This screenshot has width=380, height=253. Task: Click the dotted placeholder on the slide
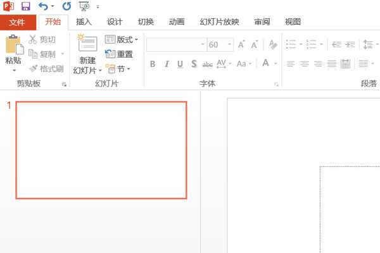coord(350,209)
